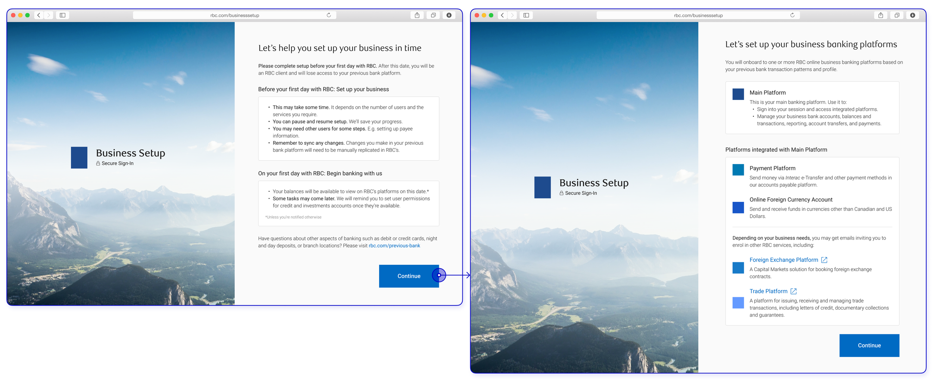Click the blue Business Setup logo in right window
The height and width of the screenshot is (382, 933).
(x=542, y=187)
